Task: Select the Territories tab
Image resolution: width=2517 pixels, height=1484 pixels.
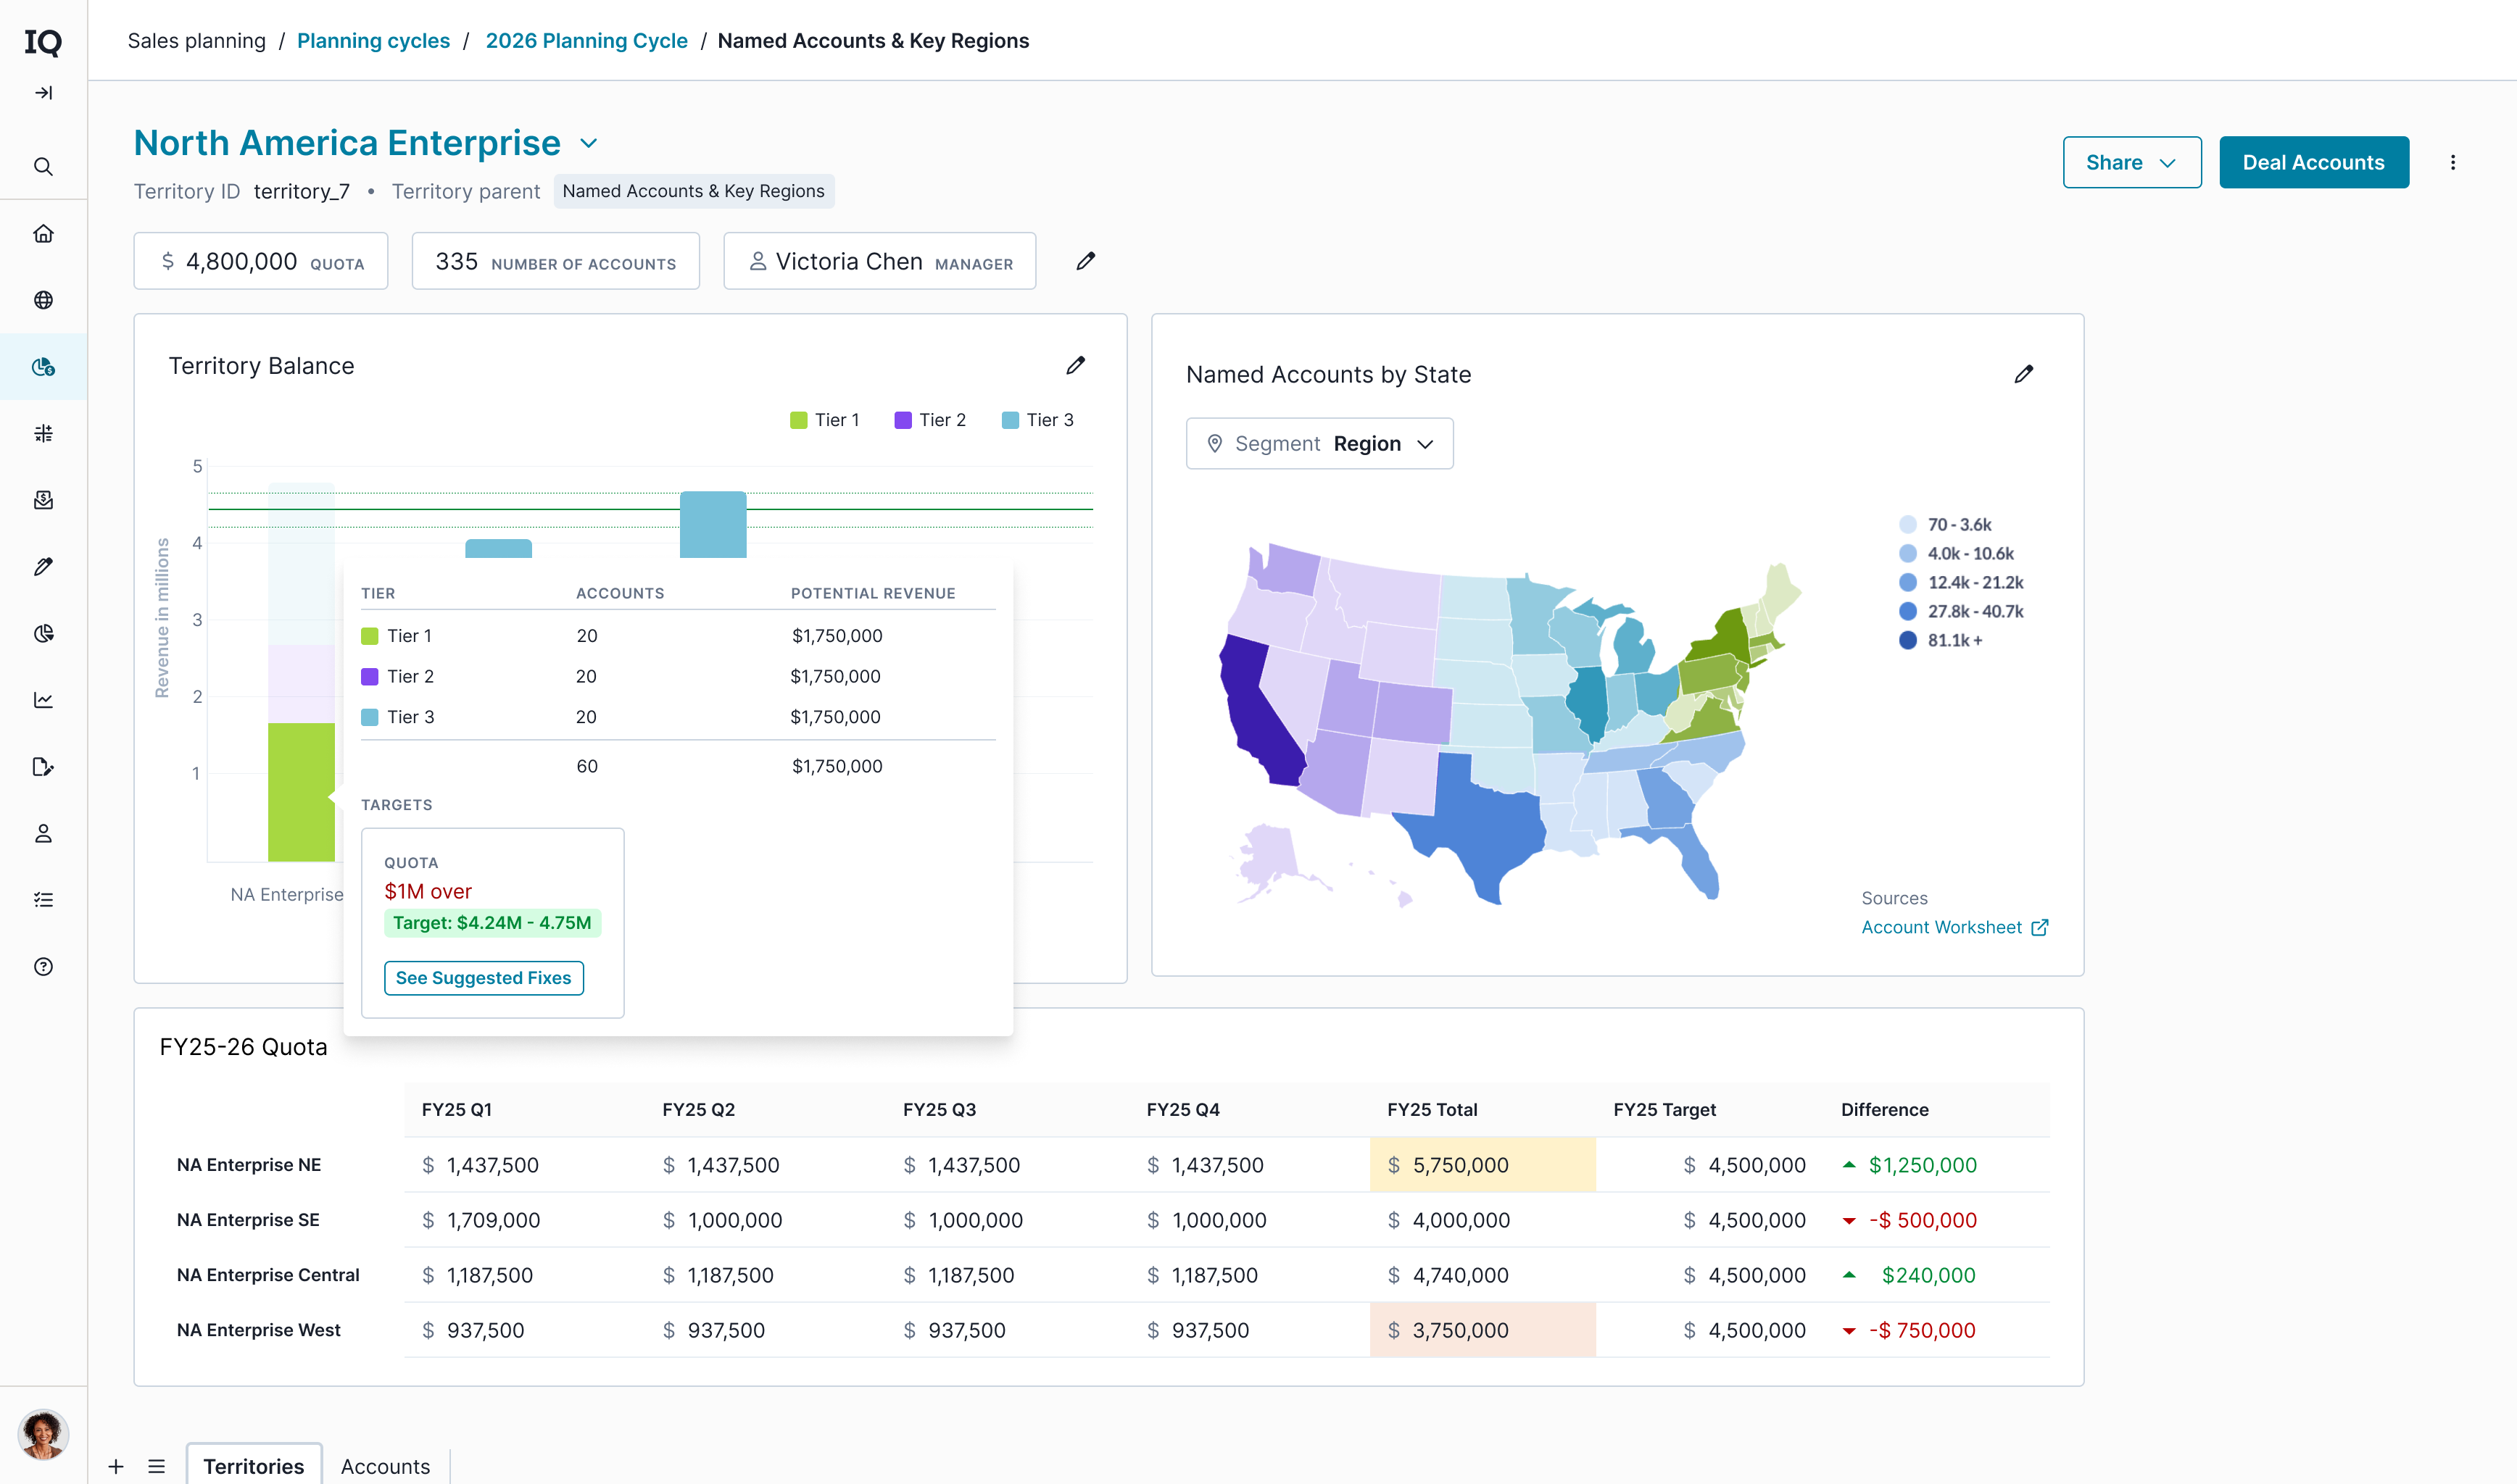Action: [254, 1466]
